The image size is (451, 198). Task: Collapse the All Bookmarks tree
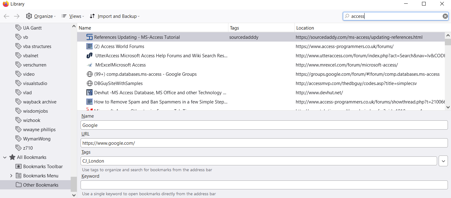pyautogui.click(x=5, y=157)
